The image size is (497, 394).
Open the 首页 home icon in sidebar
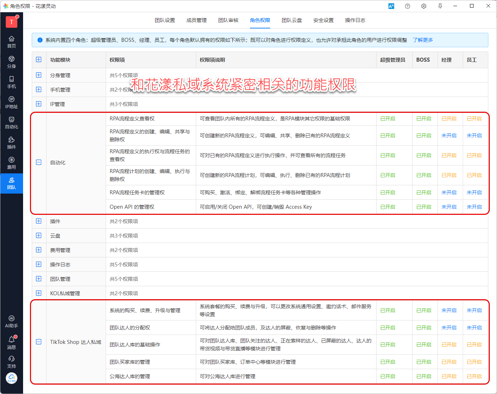(12, 42)
